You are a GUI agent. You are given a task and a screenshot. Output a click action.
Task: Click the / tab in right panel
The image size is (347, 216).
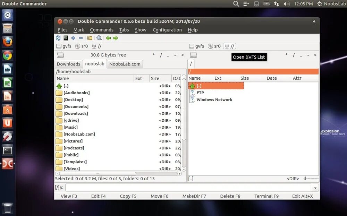coord(191,64)
